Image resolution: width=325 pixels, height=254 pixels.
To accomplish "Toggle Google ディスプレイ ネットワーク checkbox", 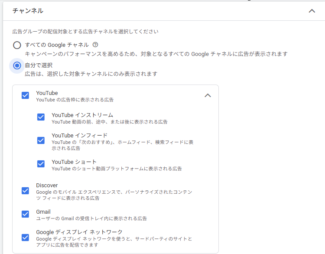I will coord(25,238).
